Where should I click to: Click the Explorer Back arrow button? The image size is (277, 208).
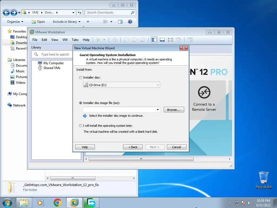click(6, 12)
